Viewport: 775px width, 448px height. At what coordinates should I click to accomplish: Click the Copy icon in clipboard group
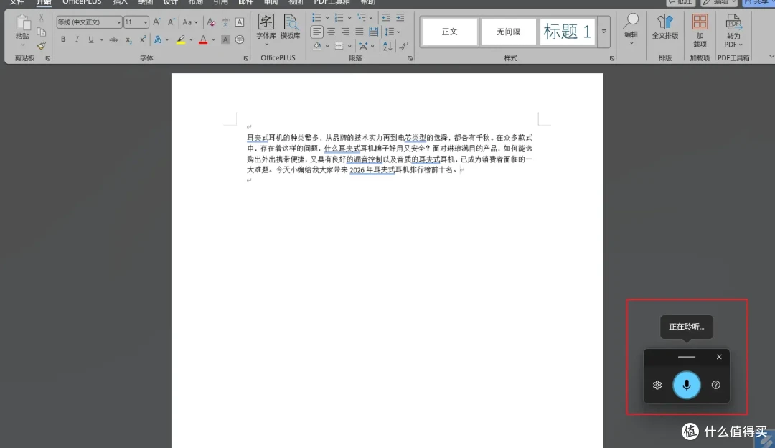[x=42, y=32]
